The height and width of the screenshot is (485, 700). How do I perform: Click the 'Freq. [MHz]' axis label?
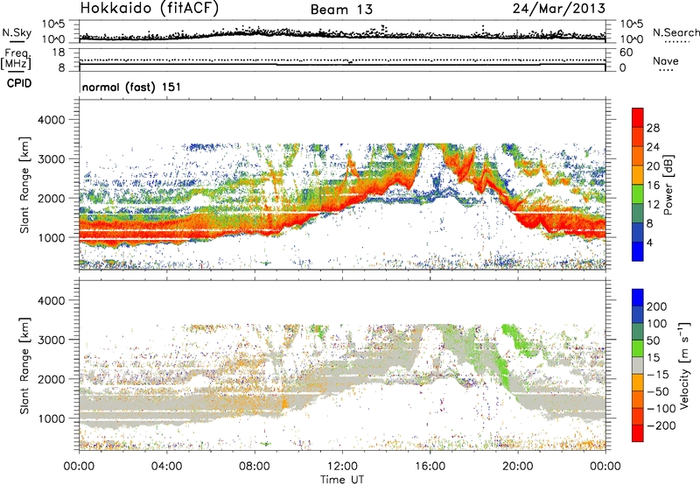click(16, 60)
